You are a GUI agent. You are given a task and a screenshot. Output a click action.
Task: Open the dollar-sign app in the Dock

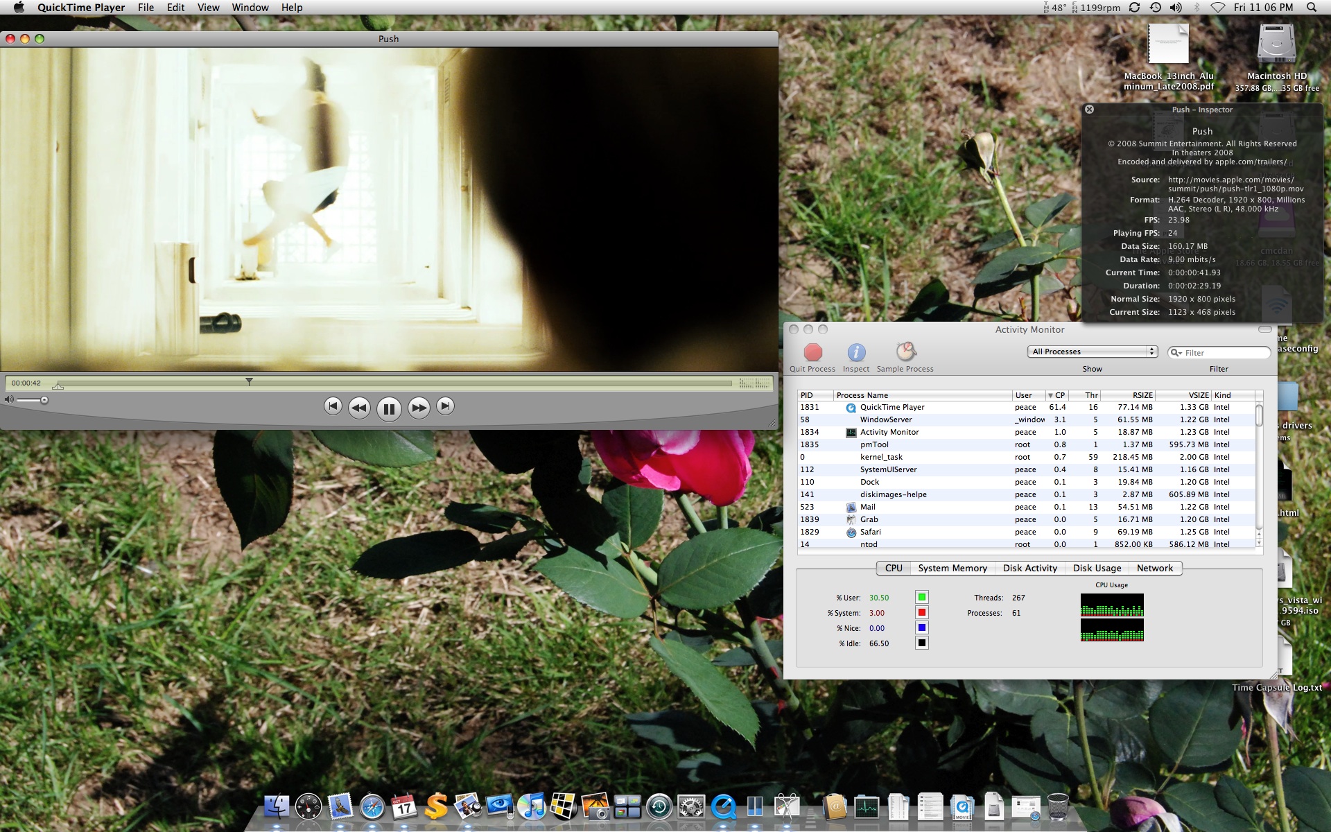coord(436,807)
